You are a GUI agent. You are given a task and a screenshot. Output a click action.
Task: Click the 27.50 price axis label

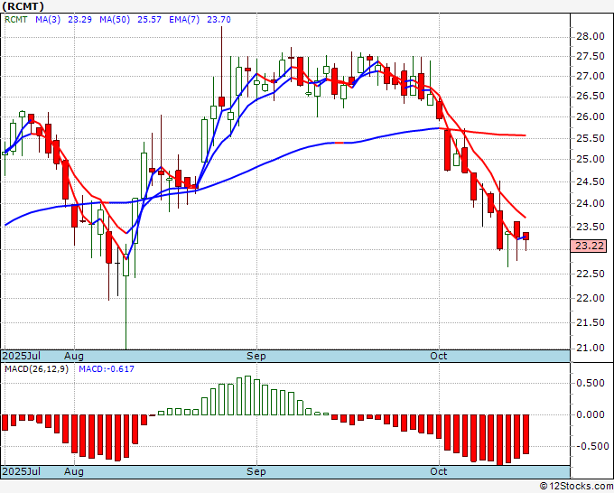591,56
